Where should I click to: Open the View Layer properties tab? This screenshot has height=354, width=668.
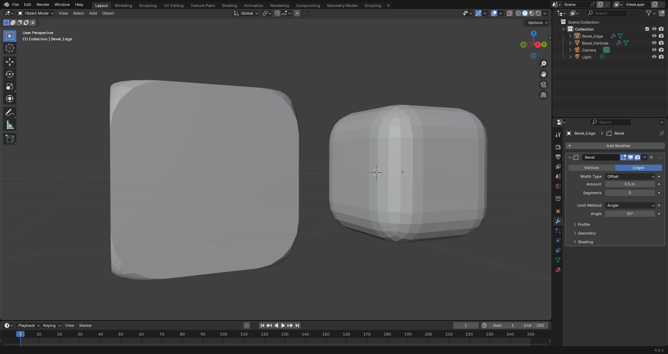558,166
